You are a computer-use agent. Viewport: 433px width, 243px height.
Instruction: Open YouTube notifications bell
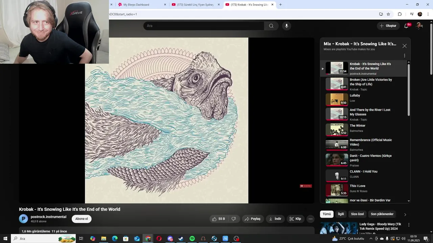(407, 26)
